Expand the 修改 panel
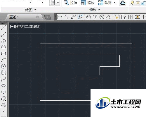 point(95,10)
